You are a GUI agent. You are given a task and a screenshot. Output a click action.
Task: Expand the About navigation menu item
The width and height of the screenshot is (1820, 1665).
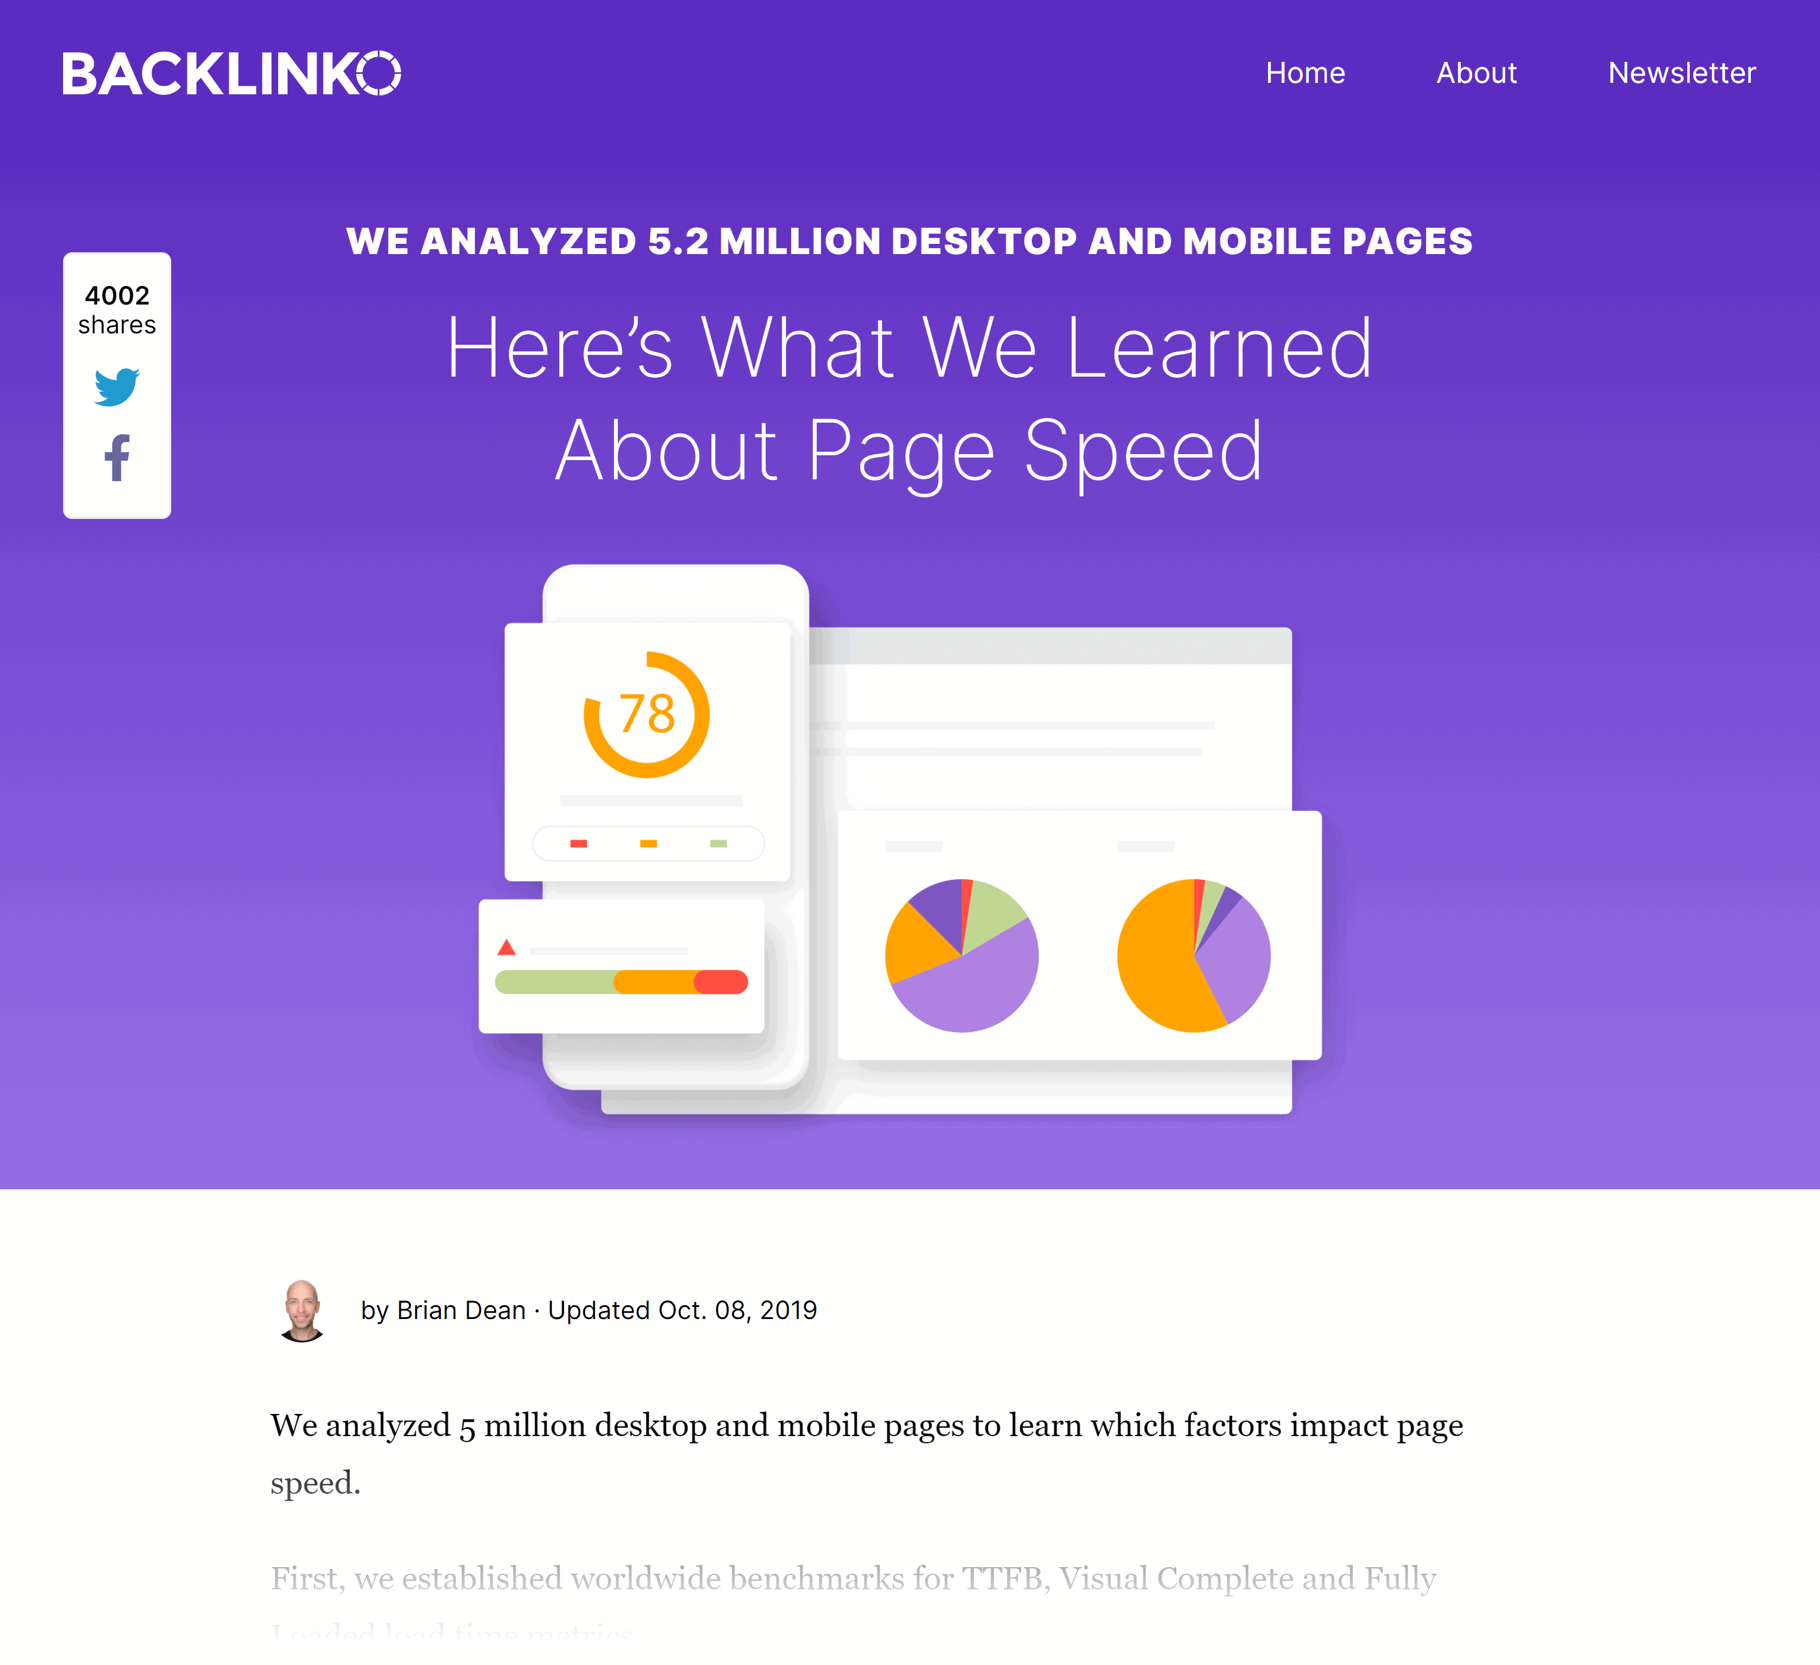[x=1476, y=71]
